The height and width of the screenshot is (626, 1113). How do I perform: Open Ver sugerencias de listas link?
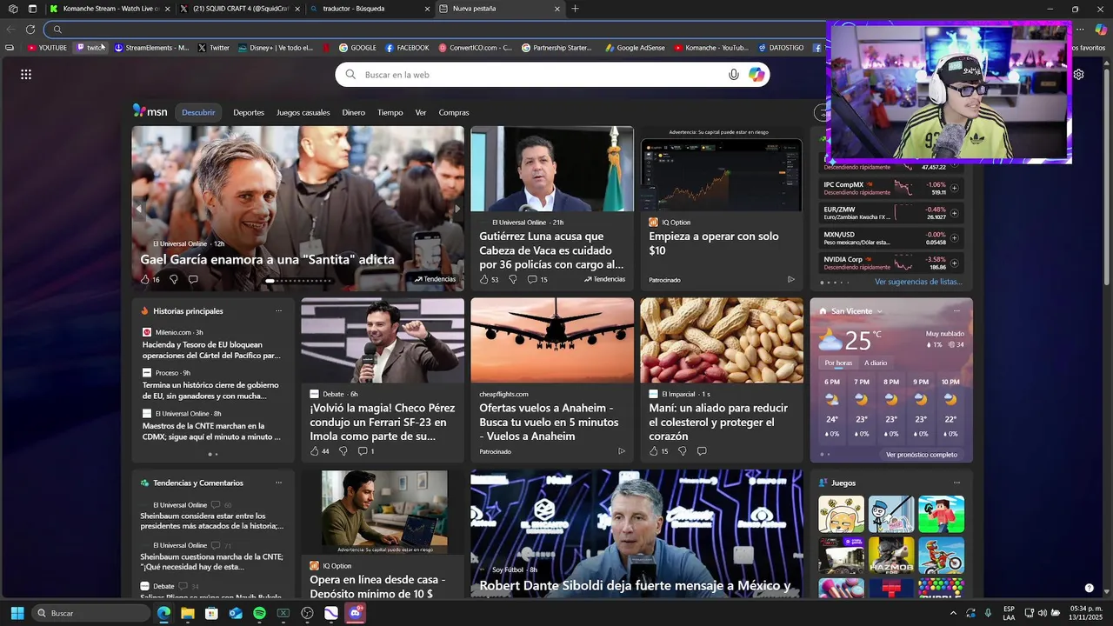pos(918,282)
